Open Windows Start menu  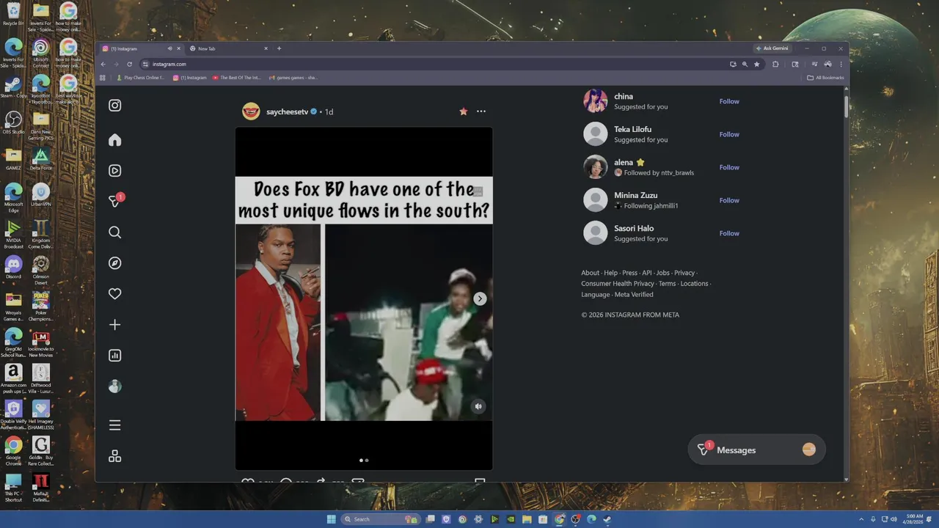pos(331,519)
